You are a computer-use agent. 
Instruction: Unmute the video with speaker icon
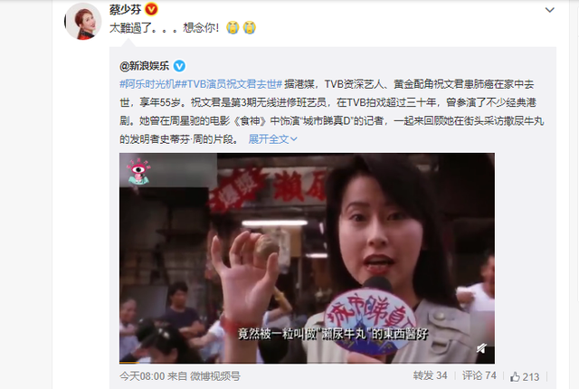tap(481, 348)
